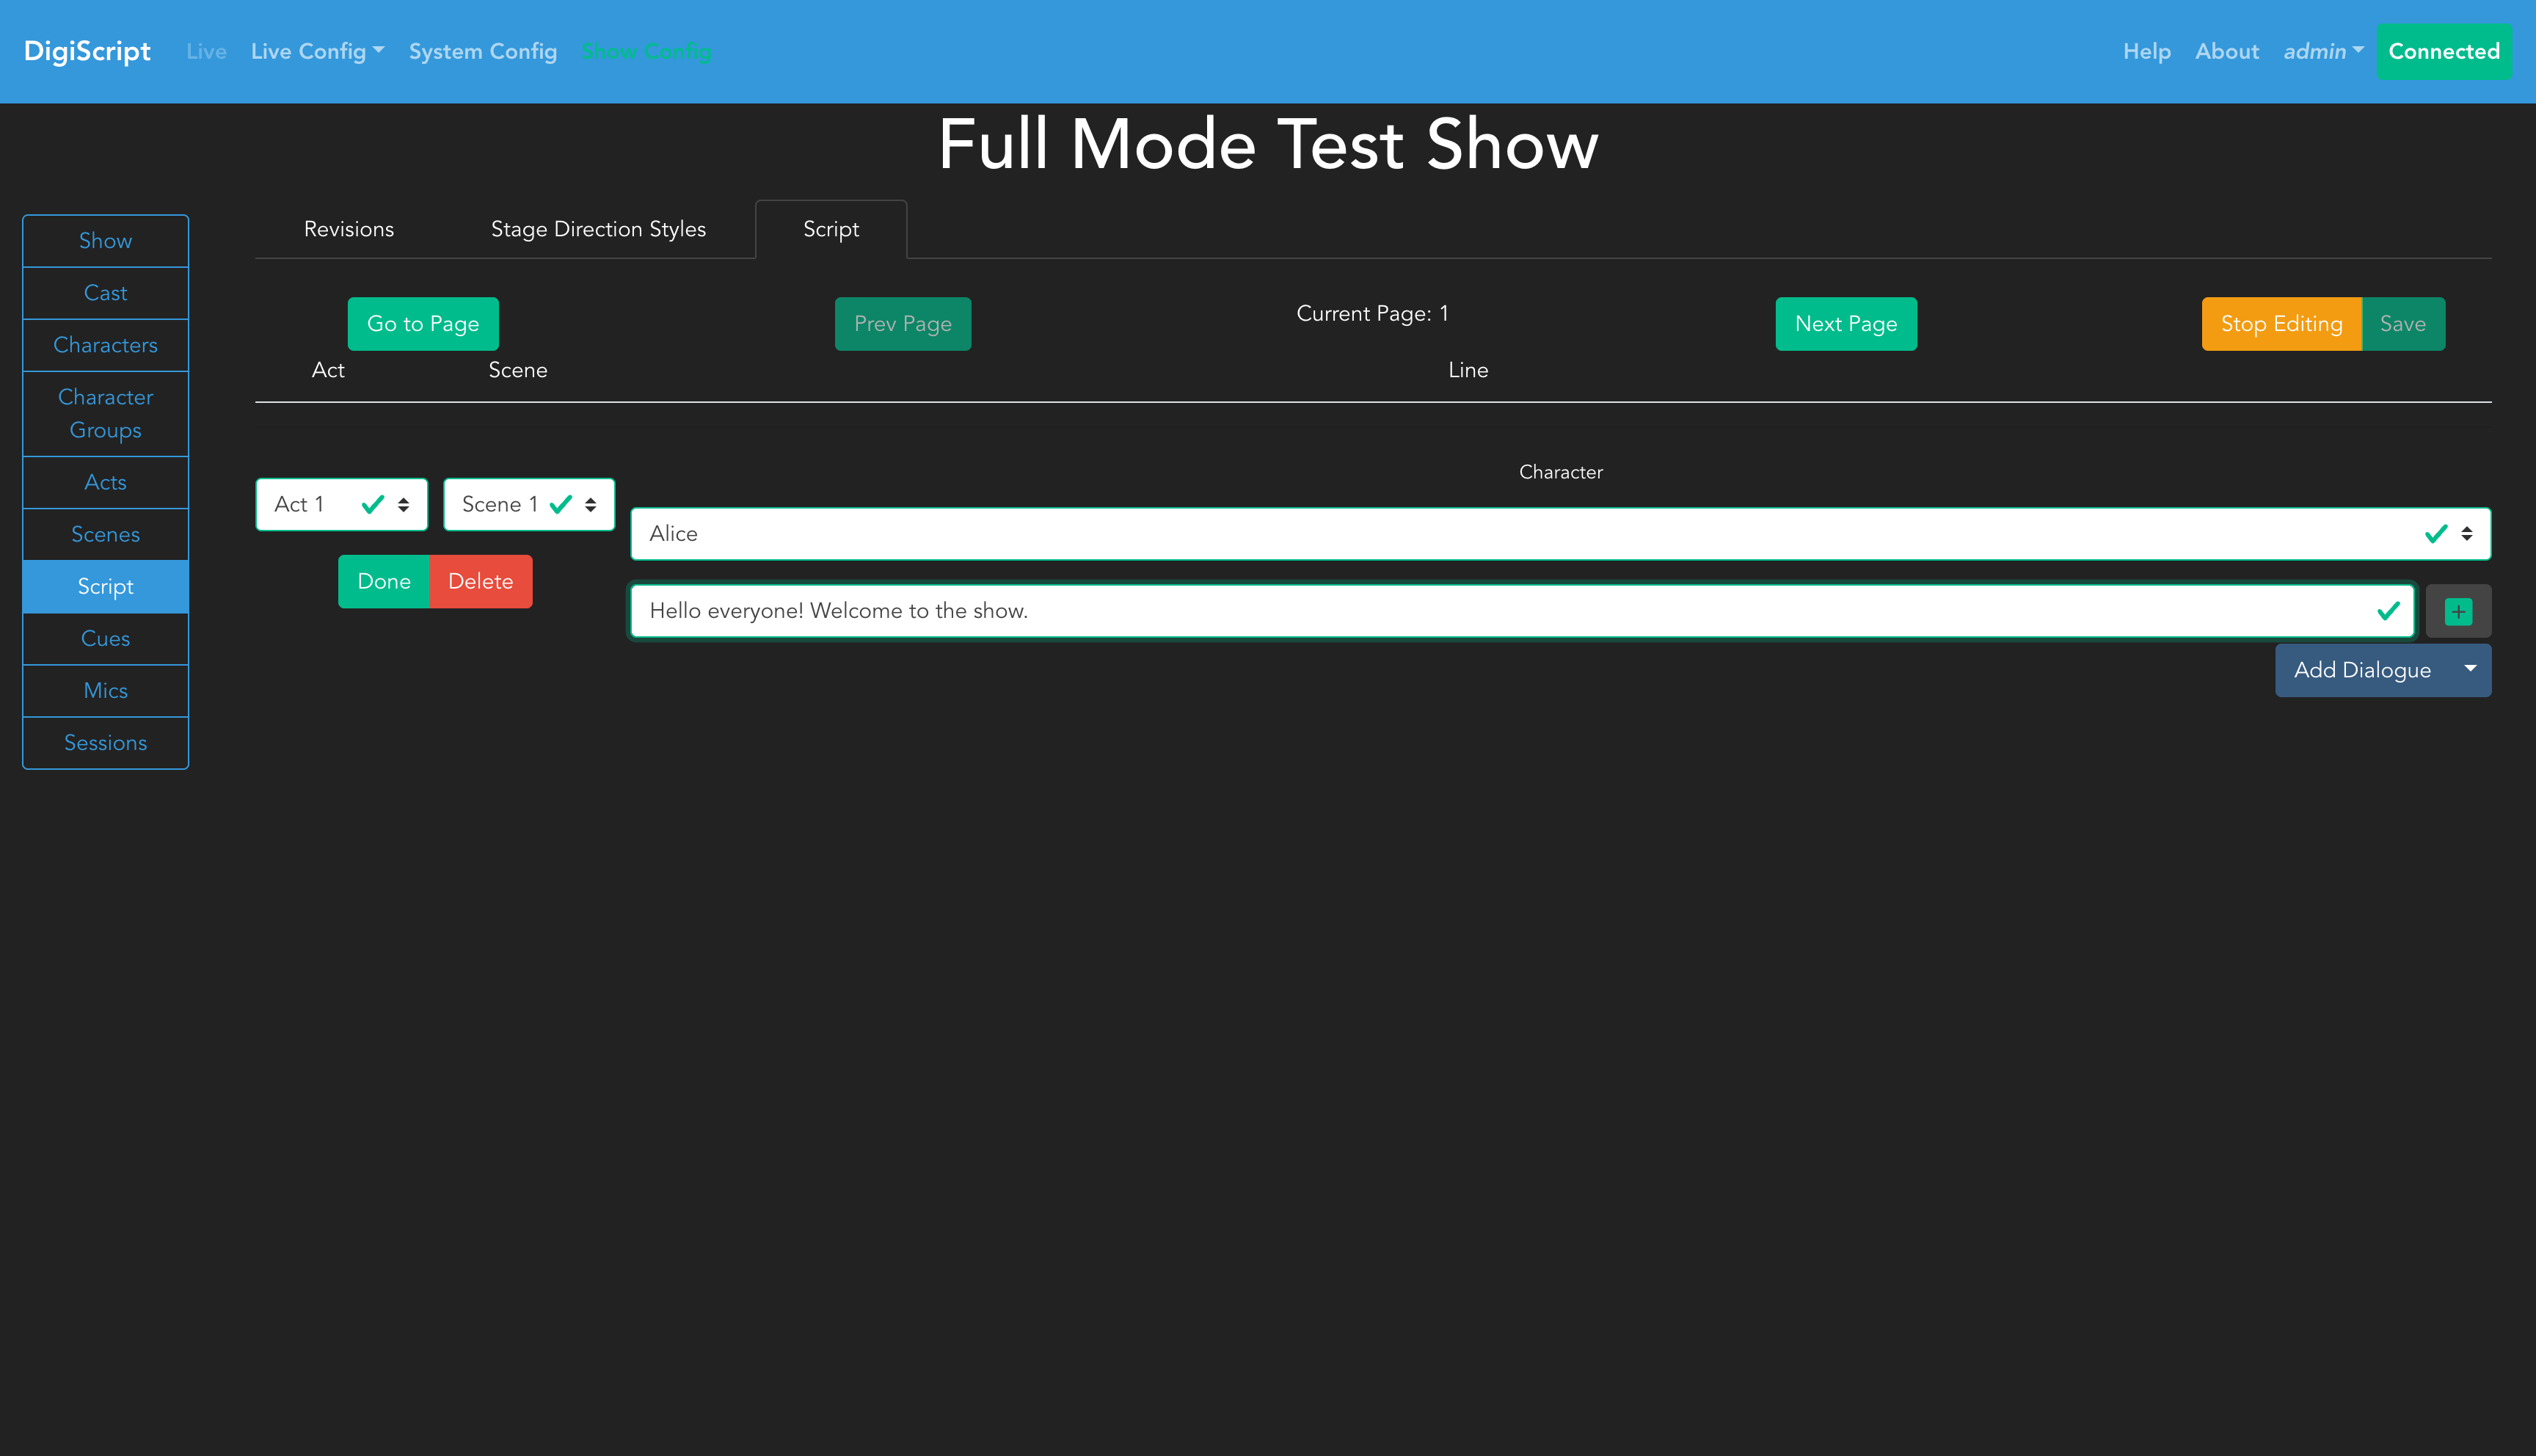Screen dimensions: 2536x1456
Task: Click in the dialogue line text field
Action: pyautogui.click(x=1499, y=611)
